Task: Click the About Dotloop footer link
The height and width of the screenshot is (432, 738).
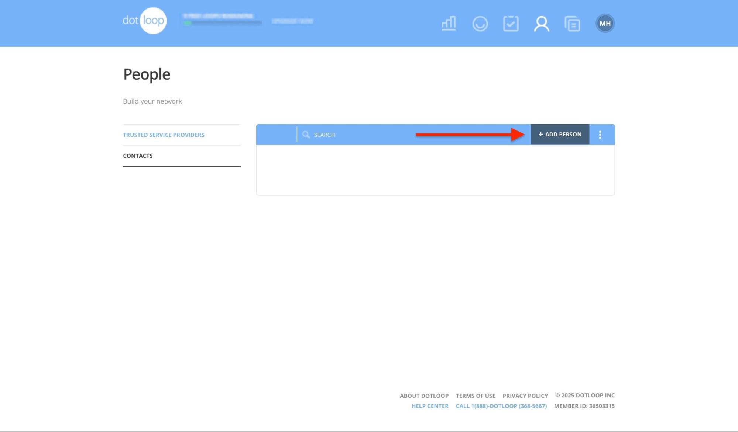Action: point(424,396)
